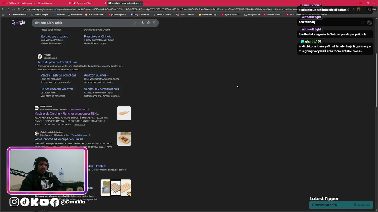Screen dimensions: 378x212
Task: Click the YouTube icon in stream overlay
Action: (x=44, y=202)
